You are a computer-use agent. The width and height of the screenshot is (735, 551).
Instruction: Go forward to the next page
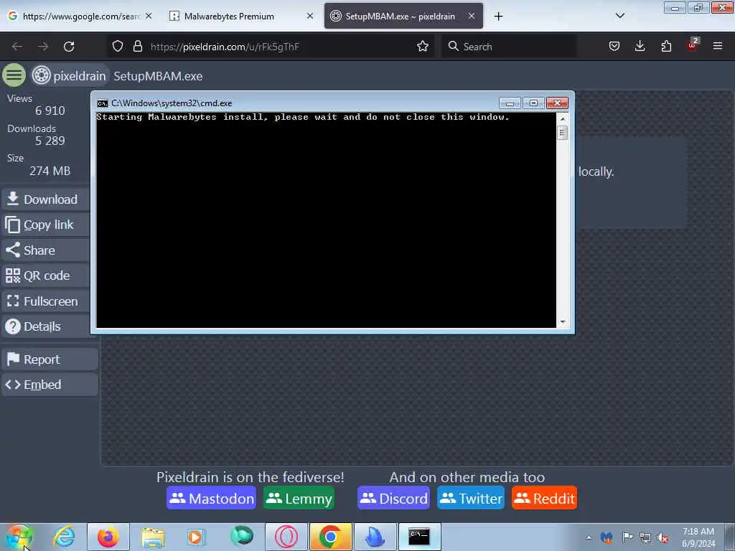pos(43,47)
